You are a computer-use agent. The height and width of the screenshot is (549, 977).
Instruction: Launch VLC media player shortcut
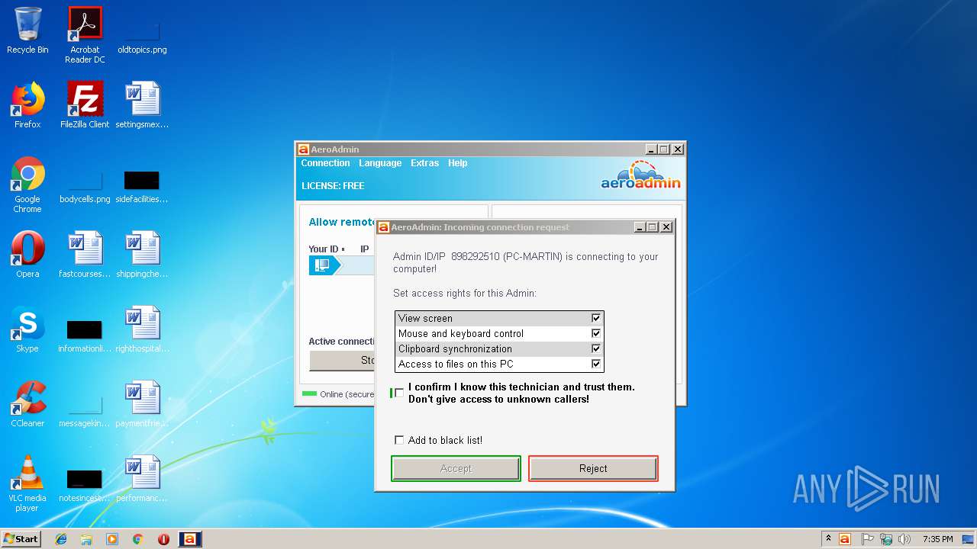point(27,483)
